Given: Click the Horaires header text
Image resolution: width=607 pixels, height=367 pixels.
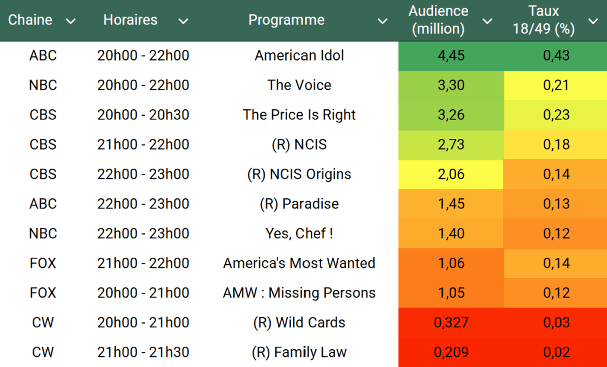Looking at the screenshot, I should (x=130, y=20).
